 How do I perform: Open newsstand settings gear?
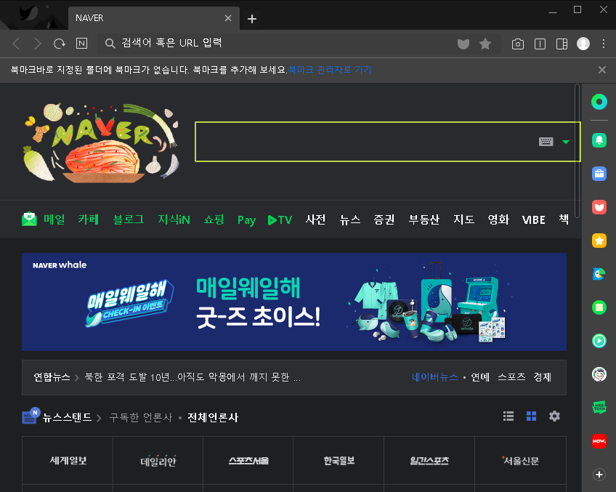click(x=554, y=416)
